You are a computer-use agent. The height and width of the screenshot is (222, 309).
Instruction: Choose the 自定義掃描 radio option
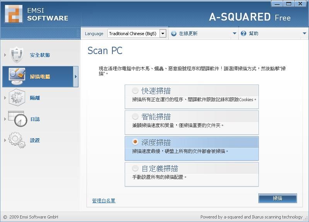pos(135,168)
